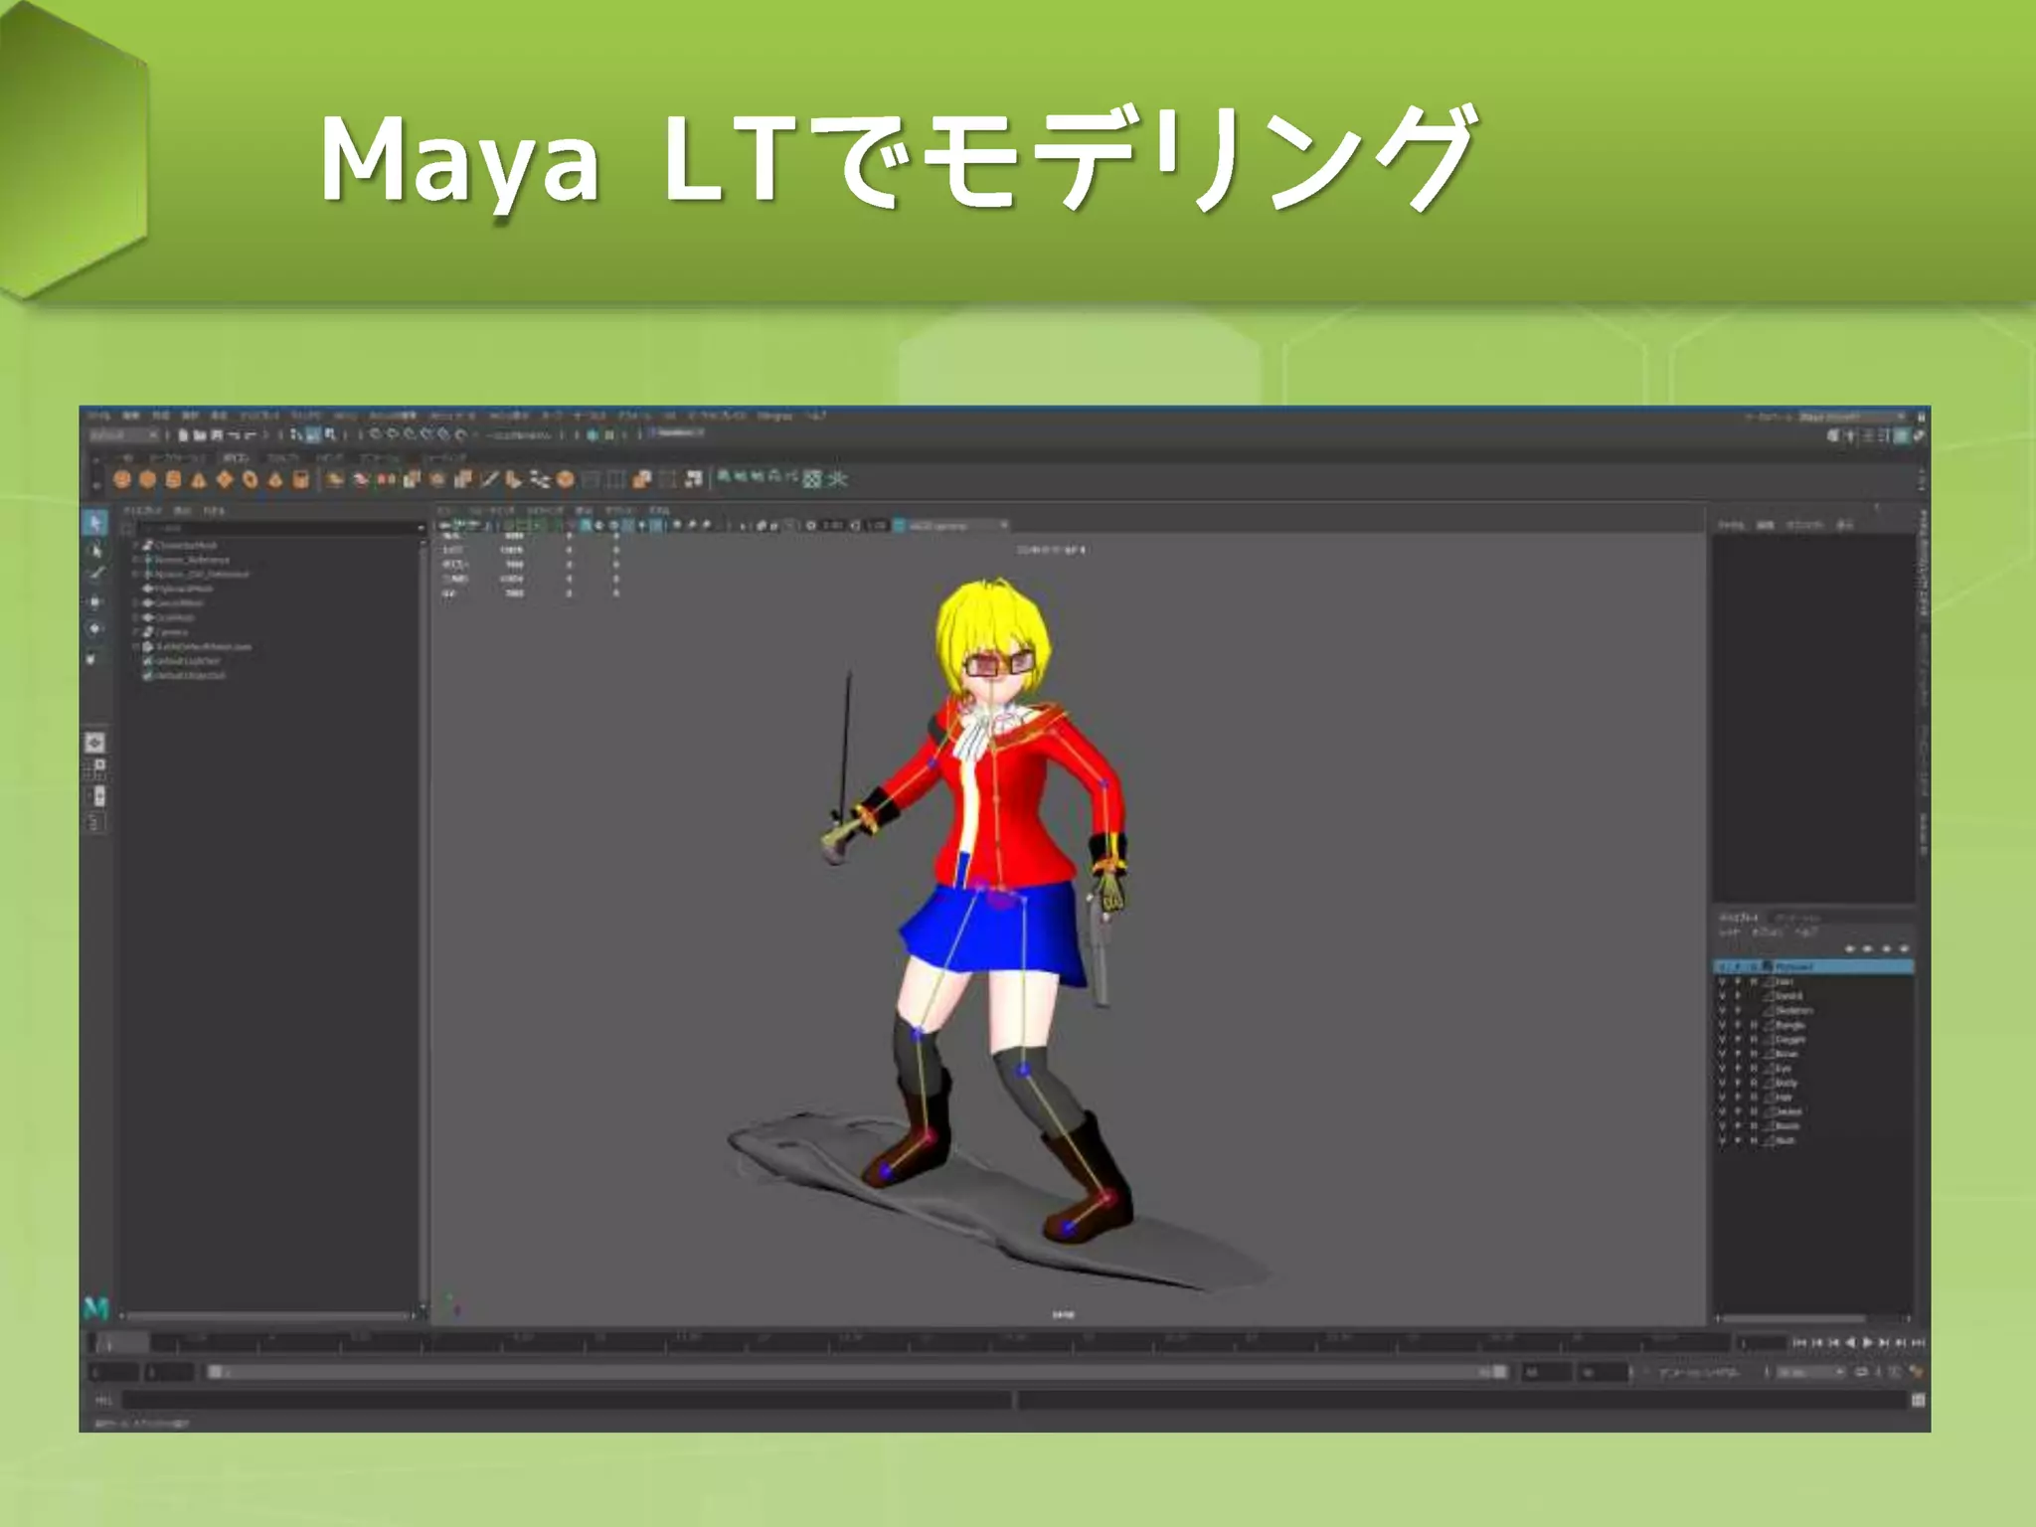Go to start of playback range
The width and height of the screenshot is (2036, 1527).
tap(1799, 1343)
